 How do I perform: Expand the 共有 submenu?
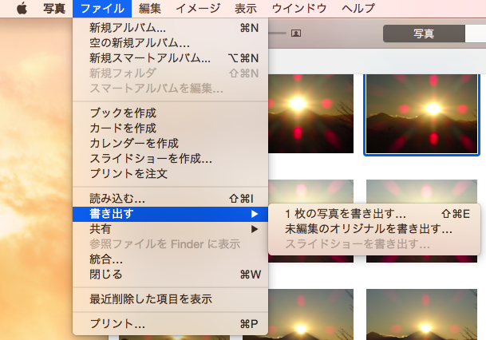tap(170, 229)
